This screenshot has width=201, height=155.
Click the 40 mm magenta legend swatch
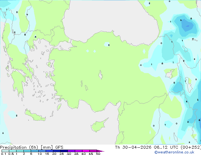coord(86,151)
